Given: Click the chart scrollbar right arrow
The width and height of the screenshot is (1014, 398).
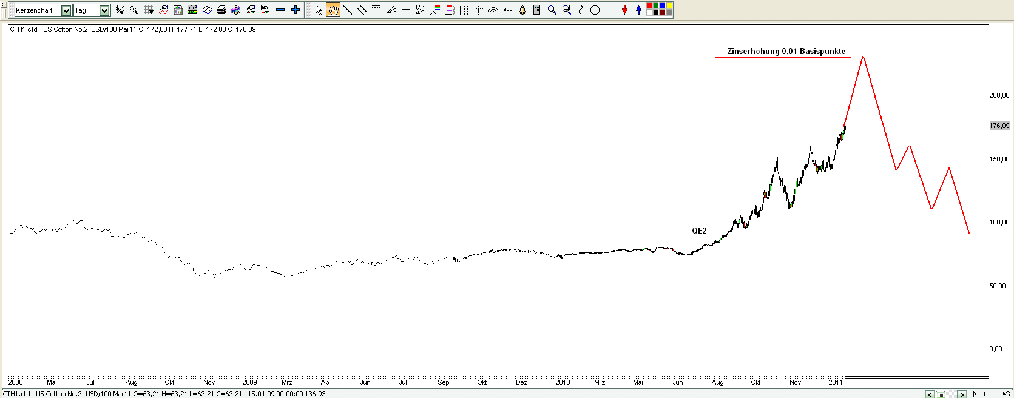Looking at the screenshot, I should pos(961,394).
